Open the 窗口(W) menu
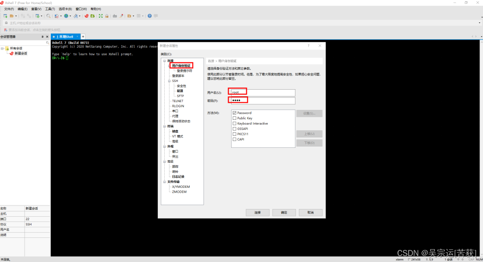 tap(82, 9)
